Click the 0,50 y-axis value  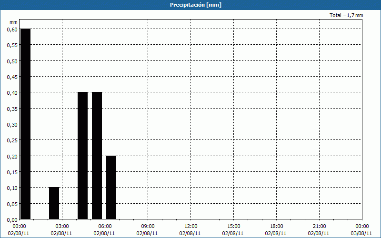12,61
